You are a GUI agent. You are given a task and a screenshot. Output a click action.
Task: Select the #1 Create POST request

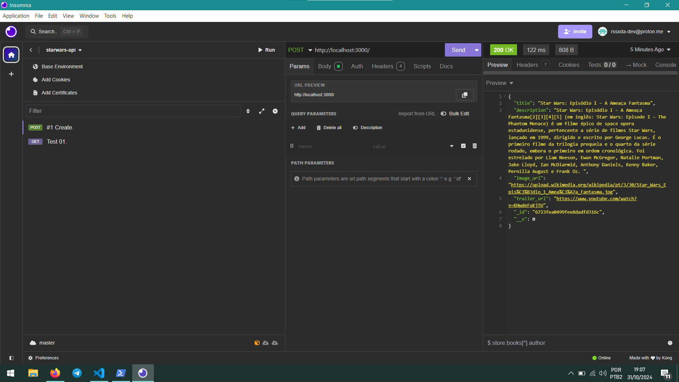(153, 127)
